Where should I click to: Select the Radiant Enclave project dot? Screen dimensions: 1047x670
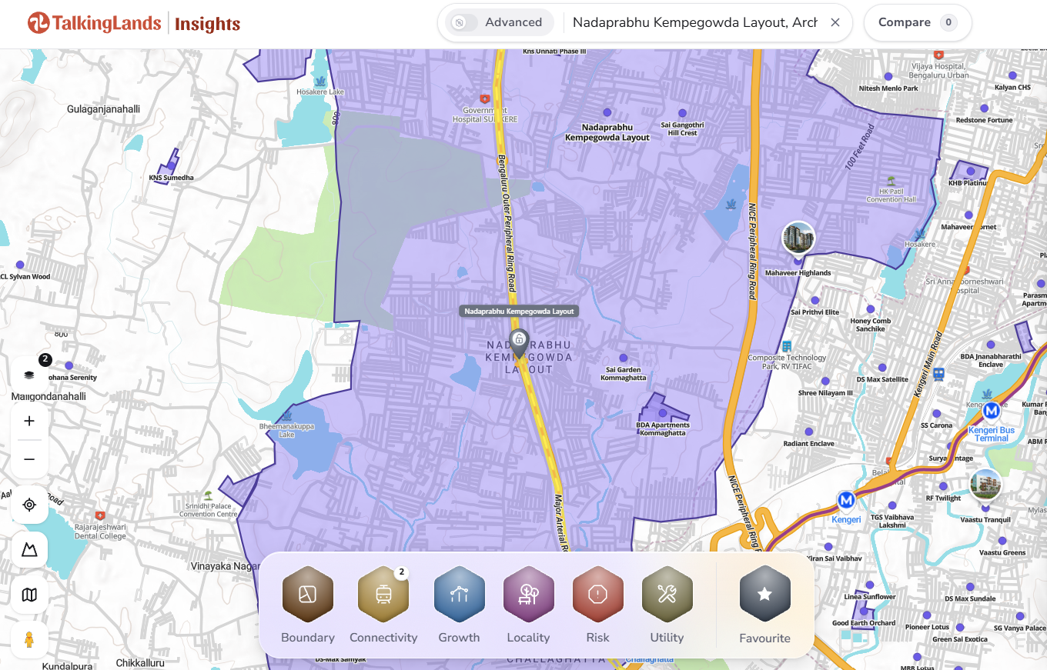[x=808, y=431]
